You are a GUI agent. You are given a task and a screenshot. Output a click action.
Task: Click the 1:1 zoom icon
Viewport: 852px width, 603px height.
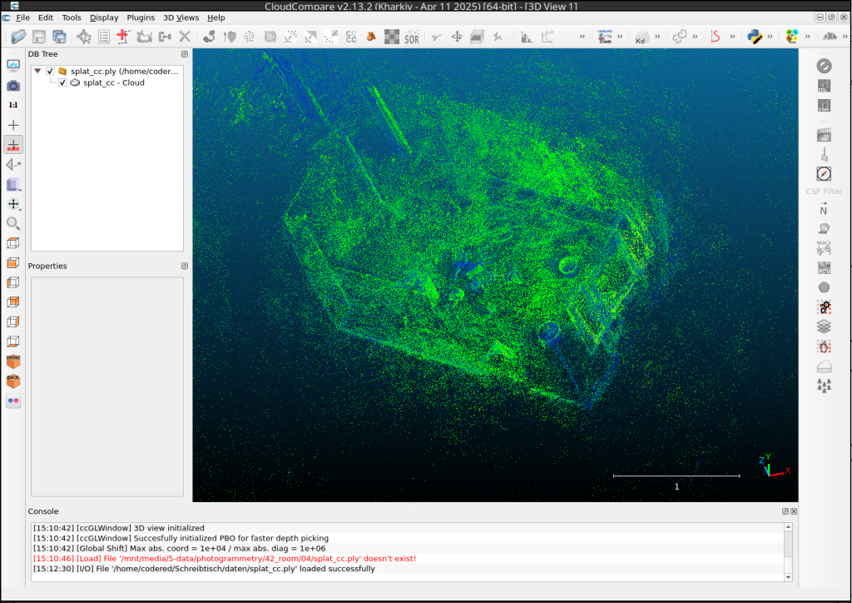[13, 105]
